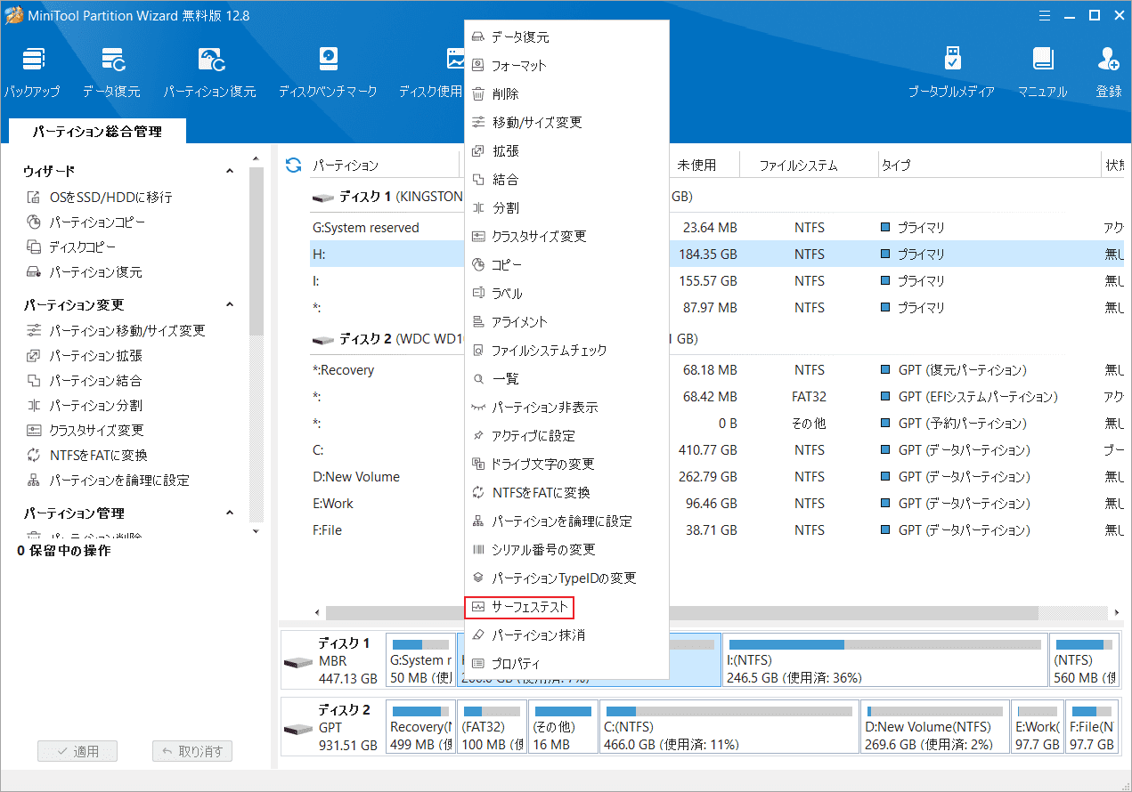
Task: Click the 適用 button at the bottom
Action: pos(77,750)
